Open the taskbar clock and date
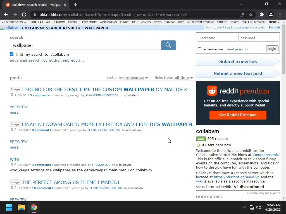The height and width of the screenshot is (214, 286). click(x=273, y=207)
